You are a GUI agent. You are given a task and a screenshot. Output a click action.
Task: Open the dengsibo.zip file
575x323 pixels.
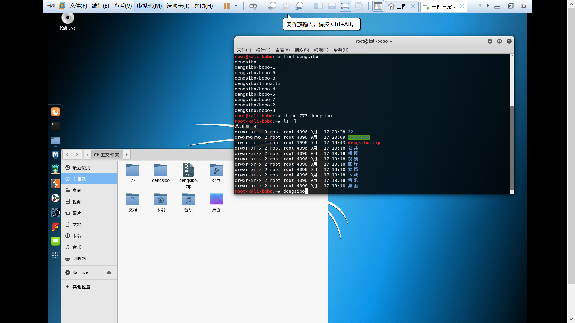188,170
